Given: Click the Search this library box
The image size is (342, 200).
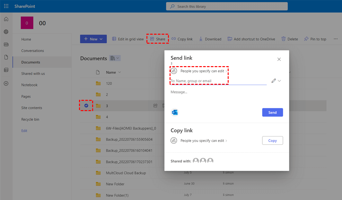Looking at the screenshot, I should pos(227,6).
